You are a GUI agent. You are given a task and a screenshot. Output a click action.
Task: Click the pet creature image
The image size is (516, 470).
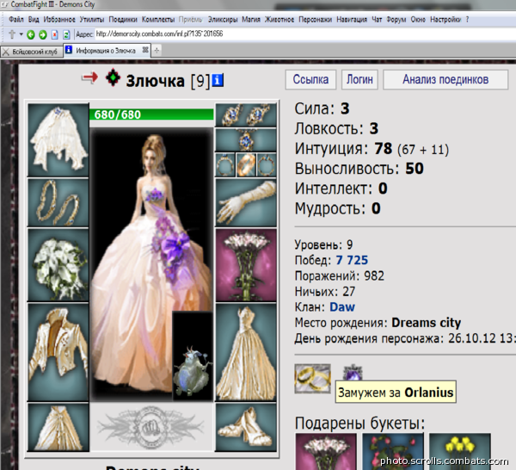[x=193, y=356]
